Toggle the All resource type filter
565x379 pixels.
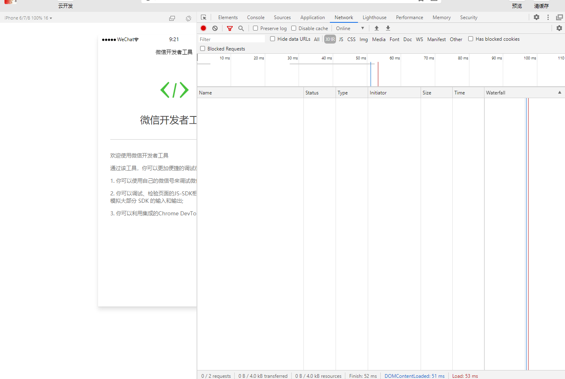(317, 39)
